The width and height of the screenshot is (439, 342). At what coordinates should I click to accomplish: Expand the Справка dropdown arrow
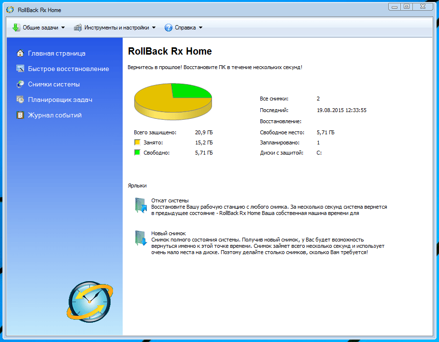tap(200, 28)
